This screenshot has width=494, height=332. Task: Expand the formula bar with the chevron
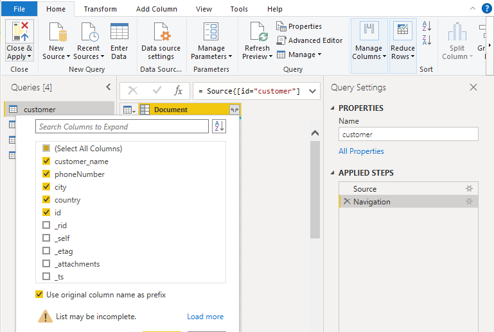tap(313, 91)
